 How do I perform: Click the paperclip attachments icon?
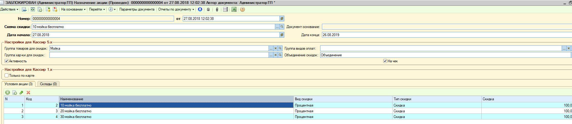point(217,9)
